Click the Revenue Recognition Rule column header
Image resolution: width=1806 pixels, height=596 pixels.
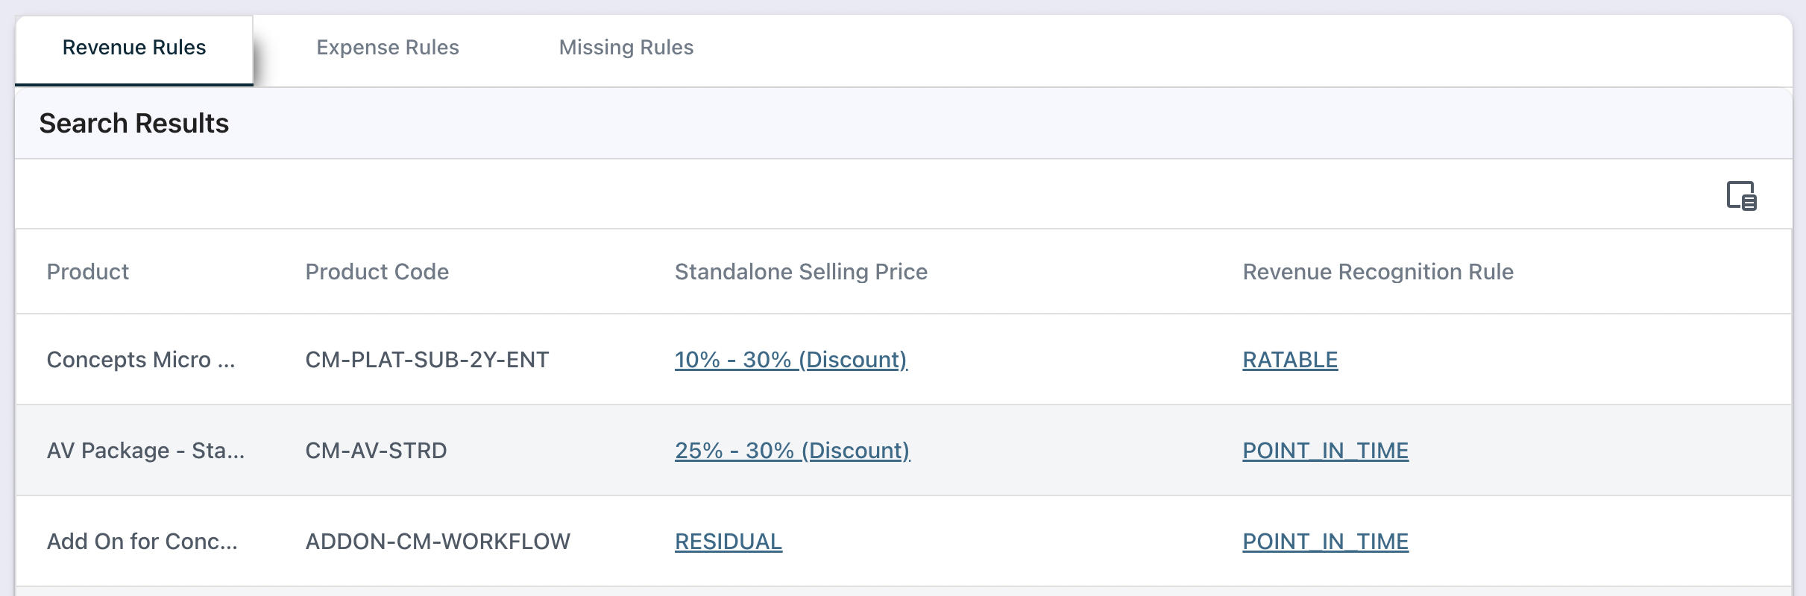(1378, 272)
